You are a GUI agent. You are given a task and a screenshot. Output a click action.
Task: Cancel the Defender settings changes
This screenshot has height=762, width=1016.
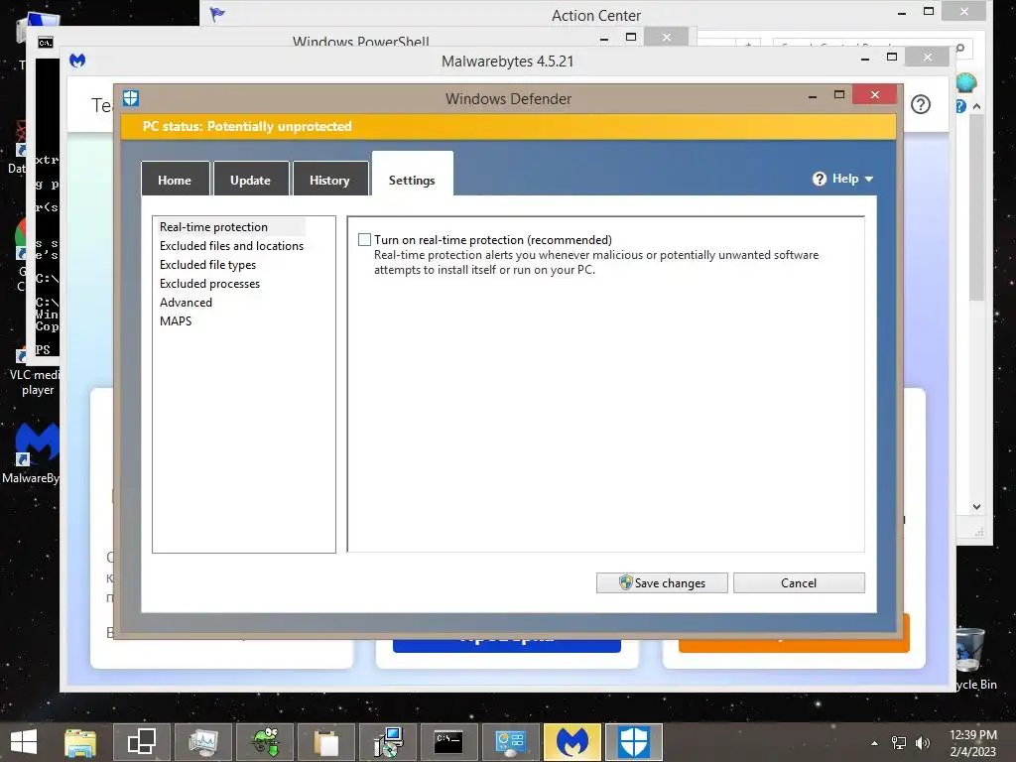(x=799, y=582)
